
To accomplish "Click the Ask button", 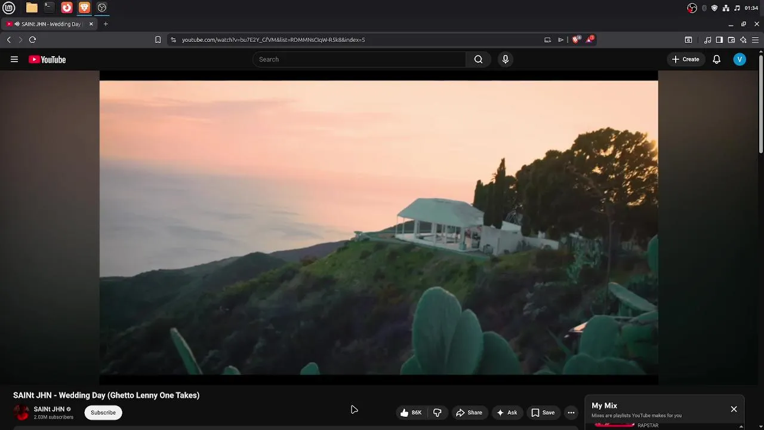I will 507,413.
